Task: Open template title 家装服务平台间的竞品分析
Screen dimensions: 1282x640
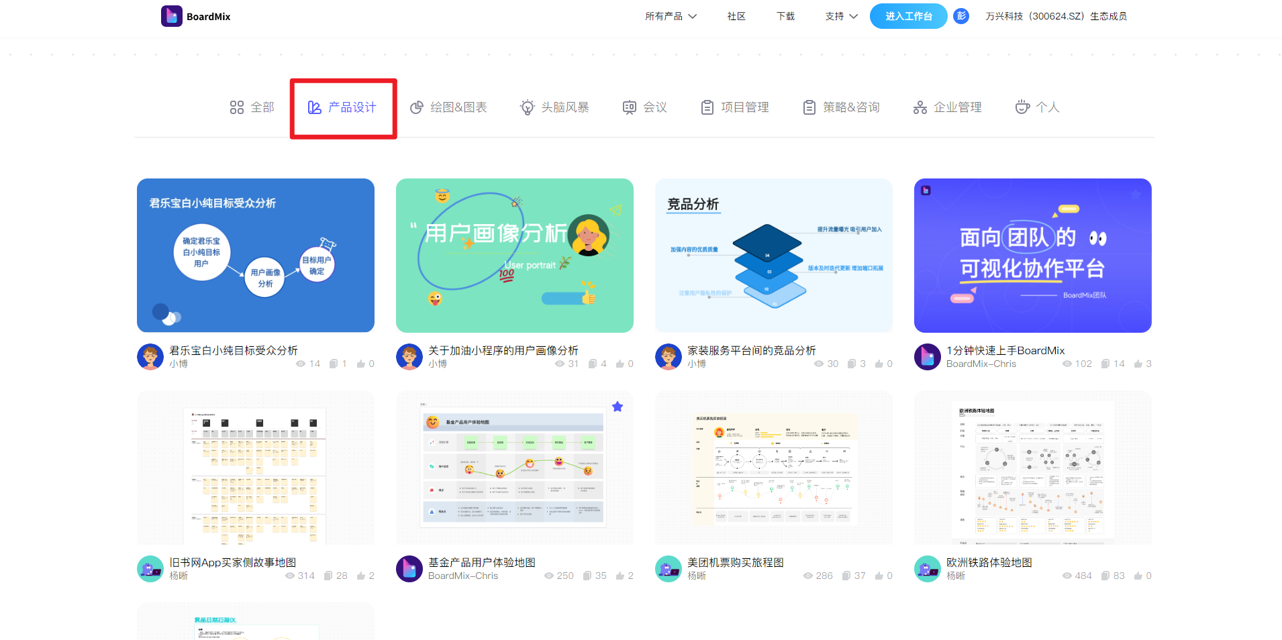Action: 752,350
